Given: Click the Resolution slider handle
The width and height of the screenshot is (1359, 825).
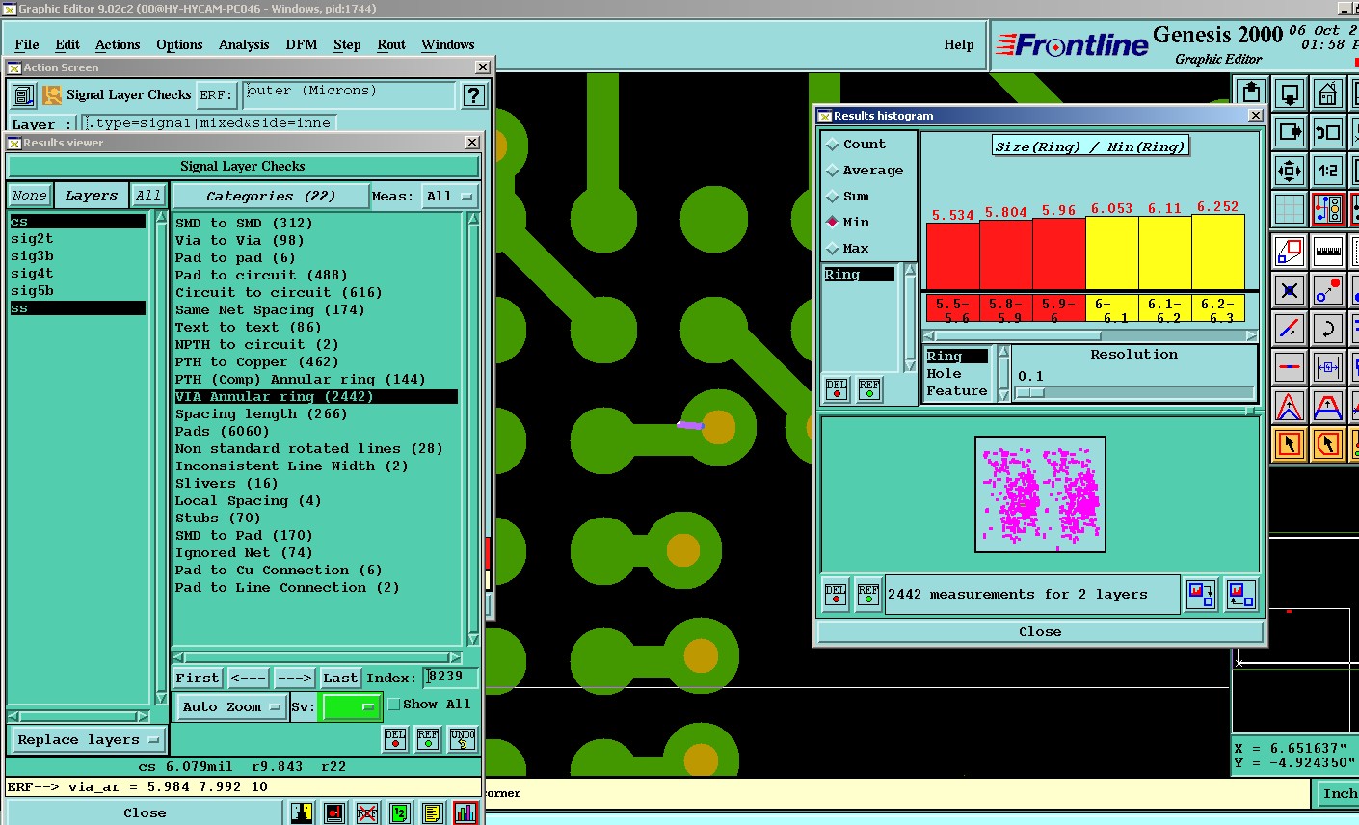Looking at the screenshot, I should coord(1030,392).
